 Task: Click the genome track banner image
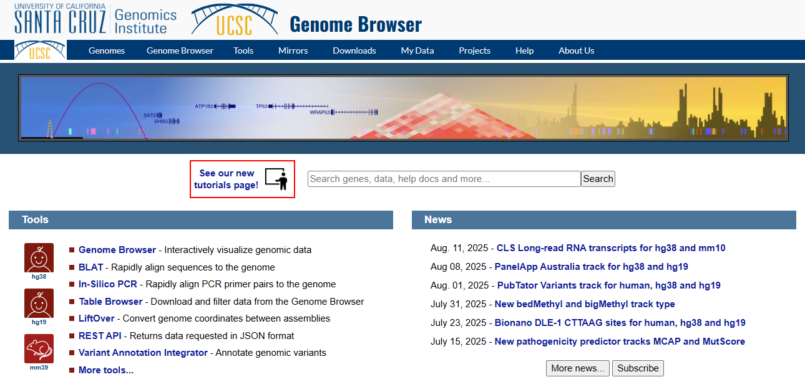(x=402, y=108)
